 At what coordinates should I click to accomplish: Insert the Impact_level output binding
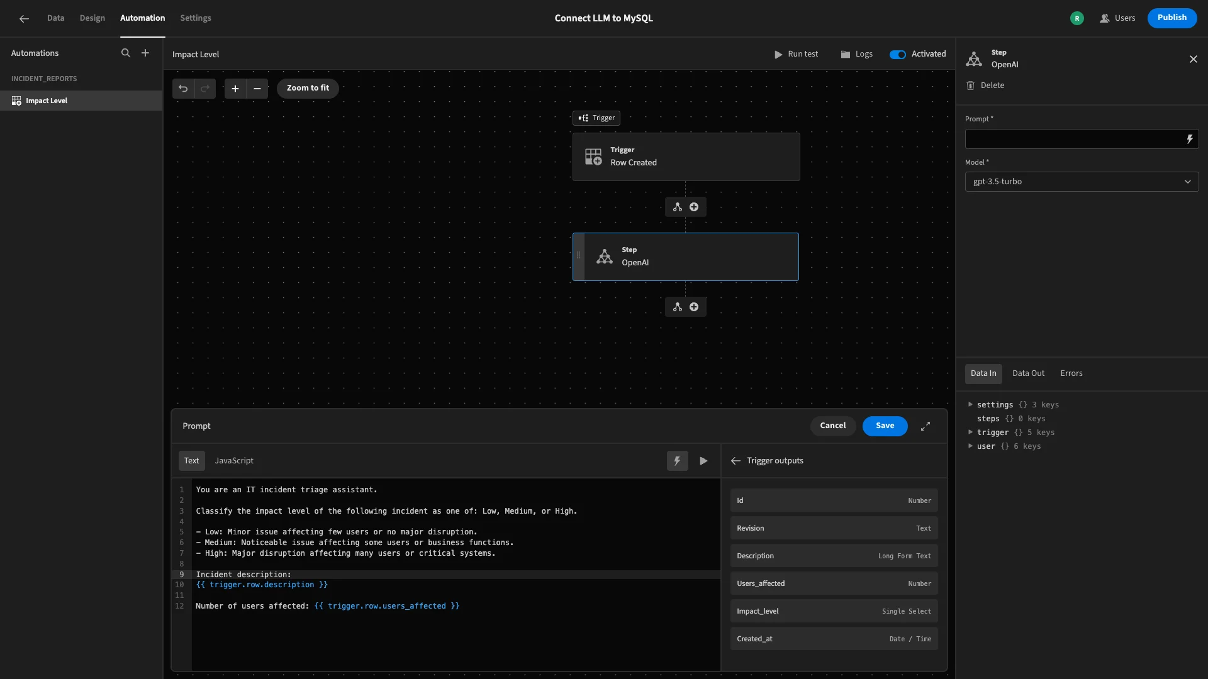coord(834,611)
